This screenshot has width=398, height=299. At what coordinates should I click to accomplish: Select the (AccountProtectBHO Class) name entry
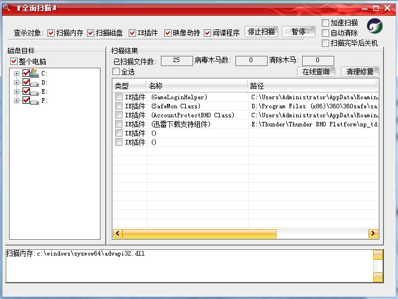(193, 115)
